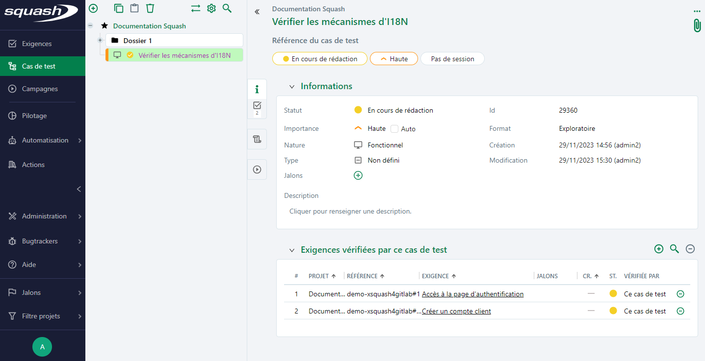Click the 'Haute' importance badge

pos(393,59)
